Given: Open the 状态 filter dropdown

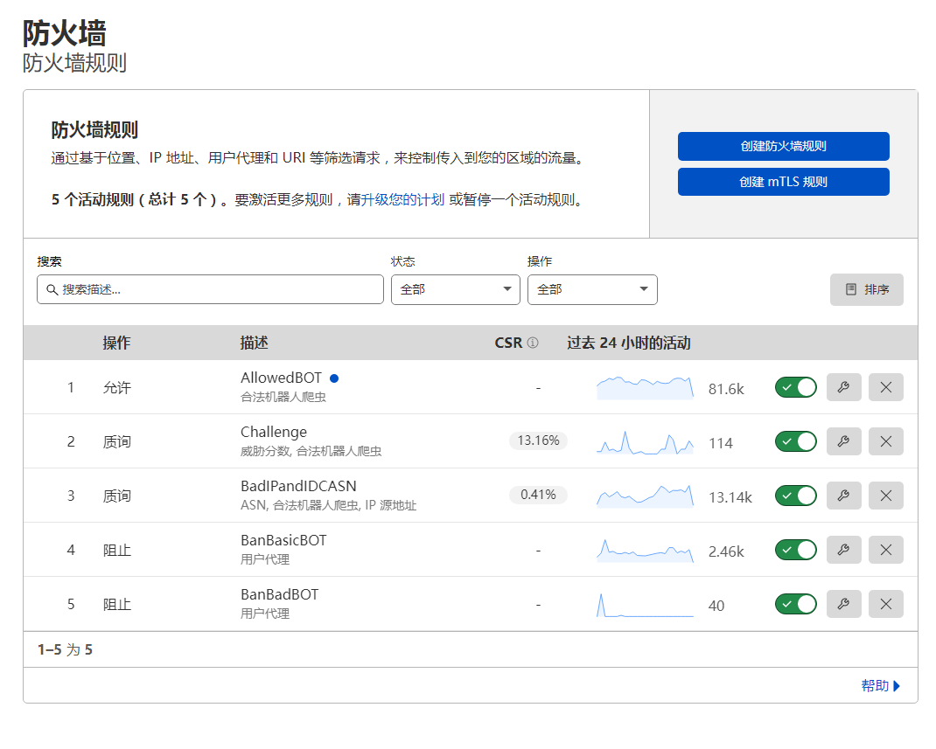Looking at the screenshot, I should pos(456,290).
